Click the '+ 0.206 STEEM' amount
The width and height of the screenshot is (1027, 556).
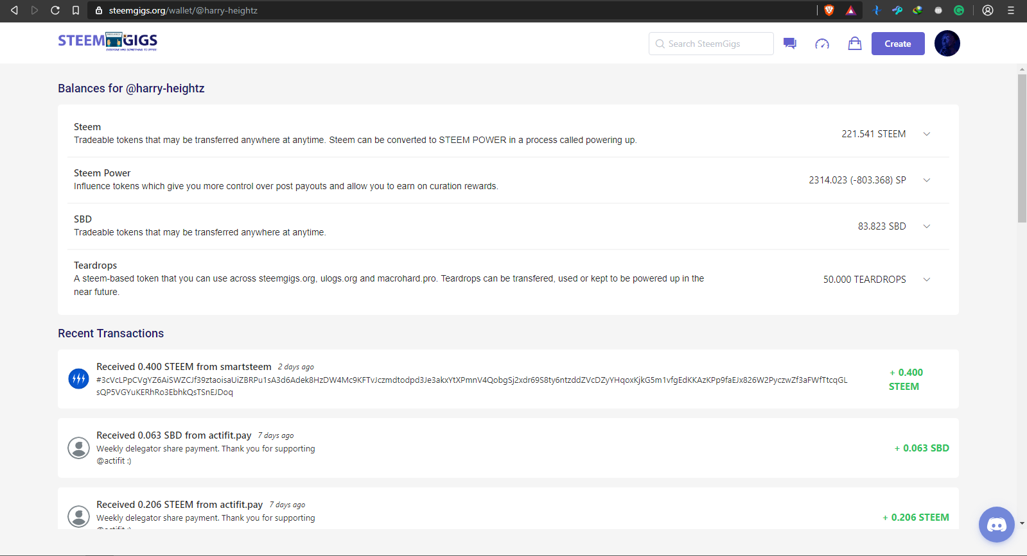916,518
